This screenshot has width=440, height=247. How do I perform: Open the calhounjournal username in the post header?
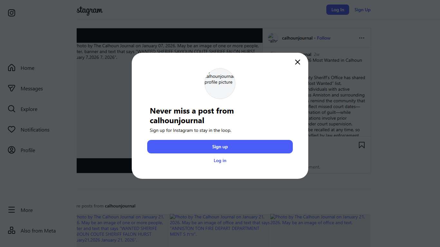click(297, 38)
